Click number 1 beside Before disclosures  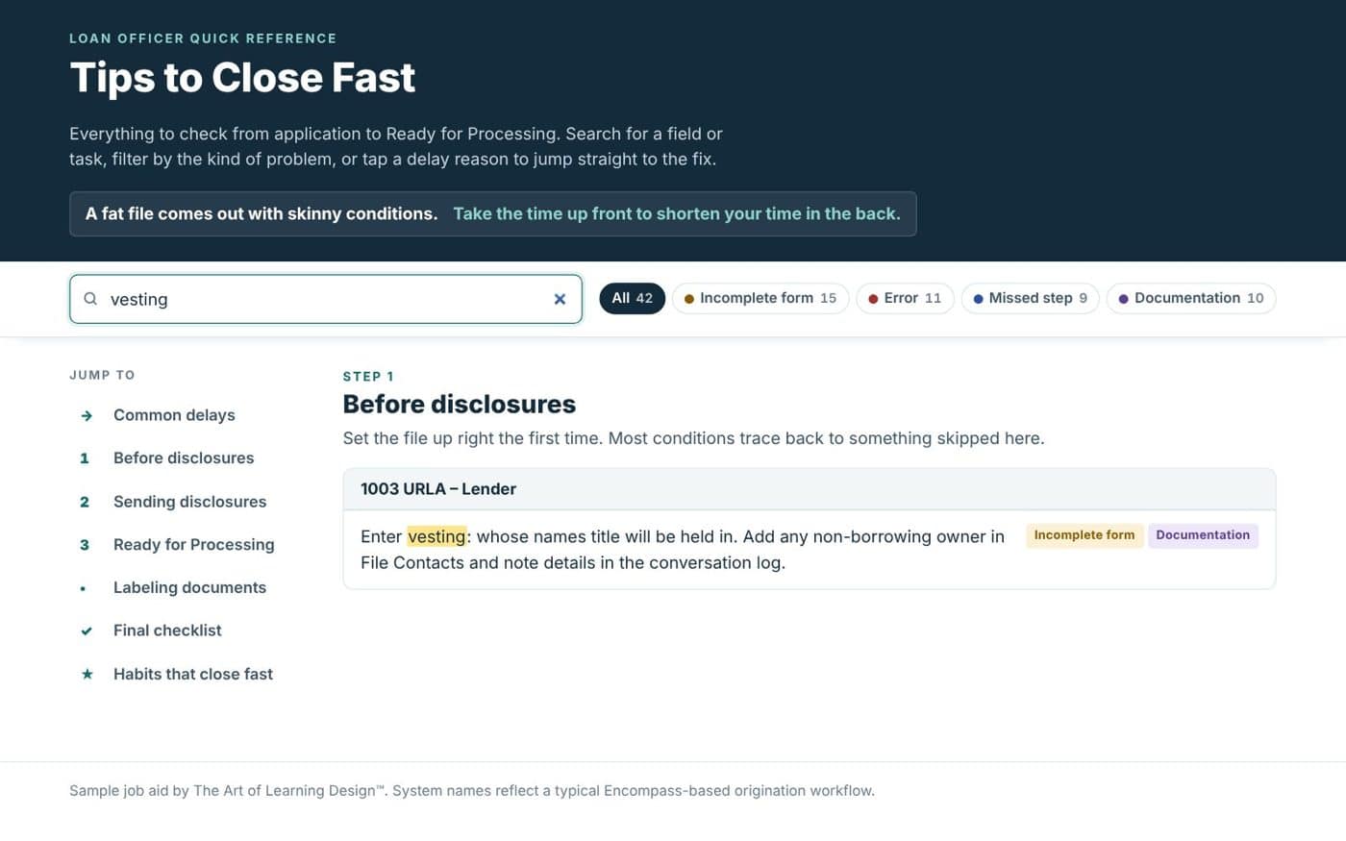[x=85, y=458]
